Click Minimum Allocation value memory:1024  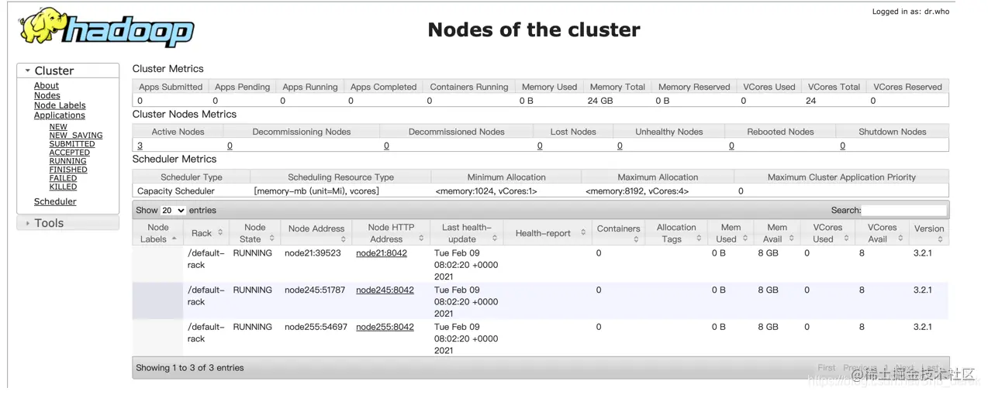tap(486, 191)
